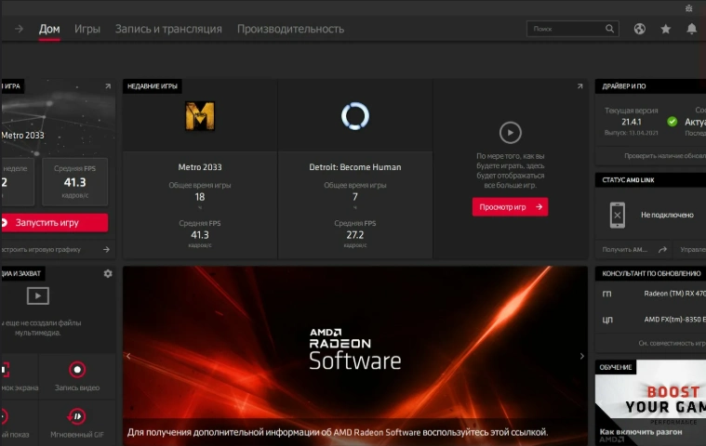Click the forward navigation arrow
This screenshot has height=446, width=706.
19,29
